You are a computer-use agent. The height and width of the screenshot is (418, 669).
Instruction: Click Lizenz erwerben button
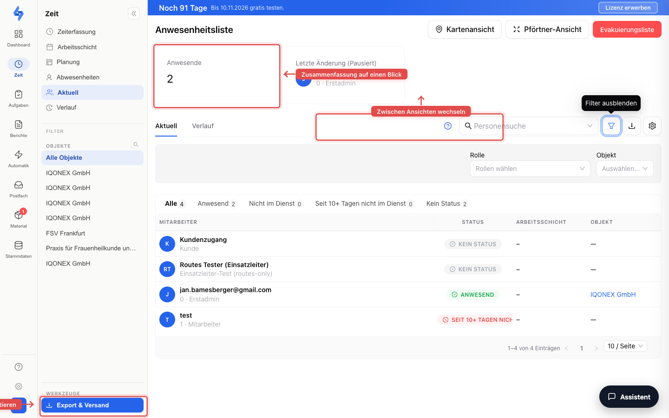pyautogui.click(x=628, y=7)
